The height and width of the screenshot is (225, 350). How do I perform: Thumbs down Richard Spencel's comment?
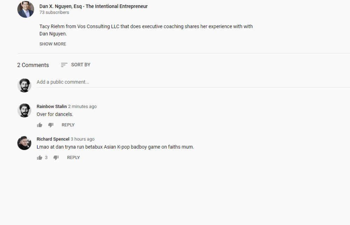tap(56, 158)
